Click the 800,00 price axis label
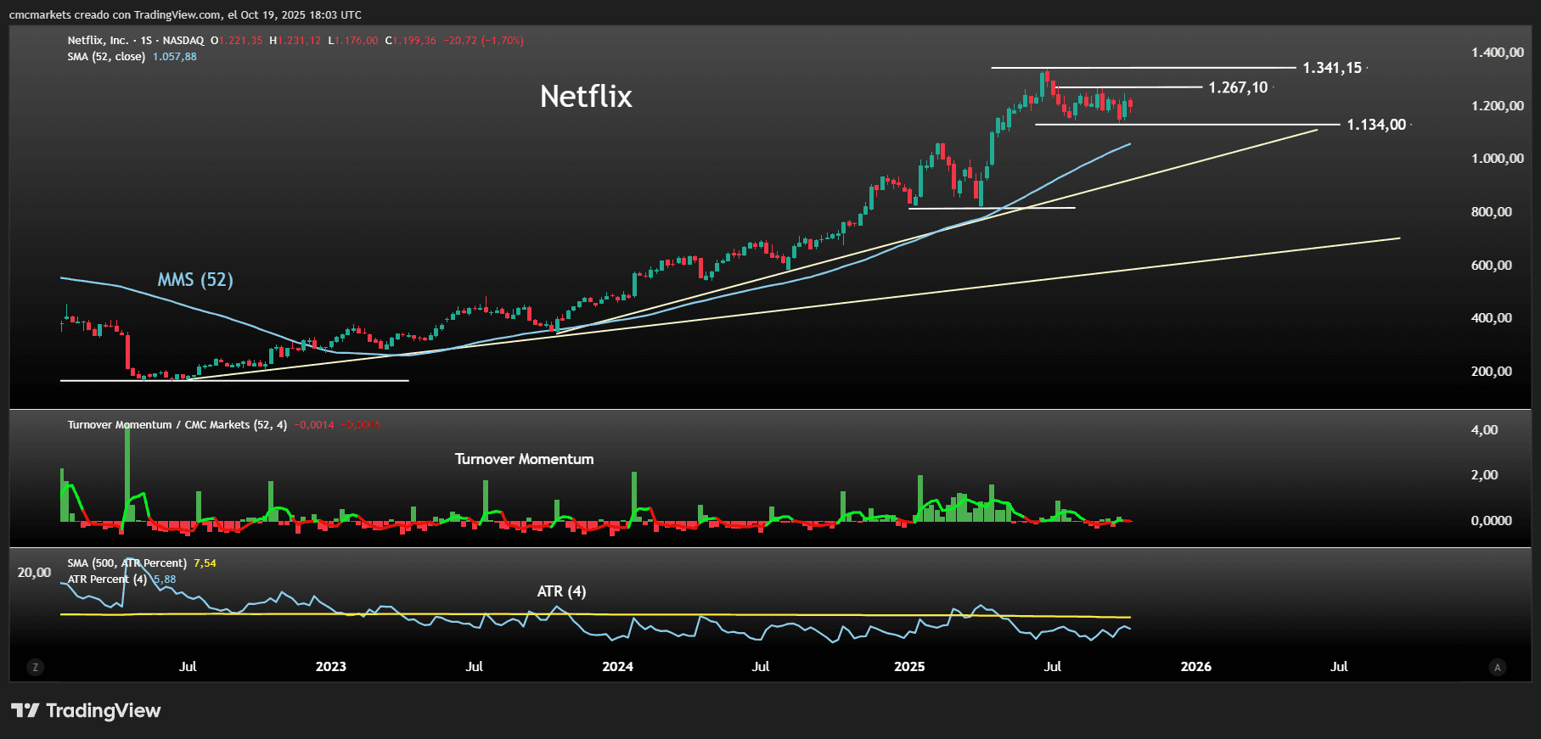 [1492, 212]
